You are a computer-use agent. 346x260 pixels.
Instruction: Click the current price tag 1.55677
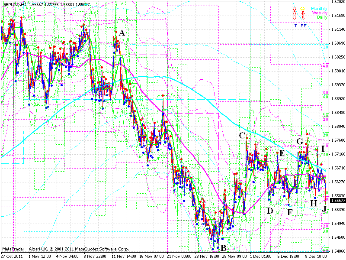(338, 201)
